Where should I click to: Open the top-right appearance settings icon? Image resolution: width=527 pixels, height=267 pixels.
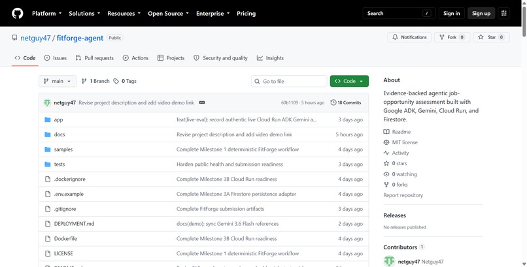coord(504,14)
